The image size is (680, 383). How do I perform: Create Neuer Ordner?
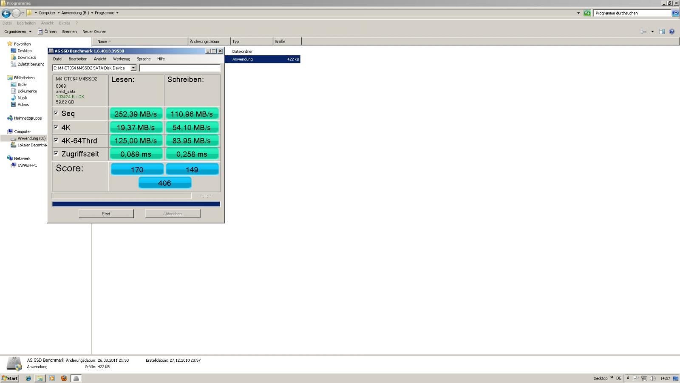(94, 31)
